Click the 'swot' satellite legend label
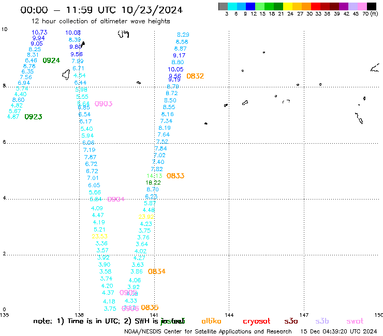383x336 pixels. point(355,321)
